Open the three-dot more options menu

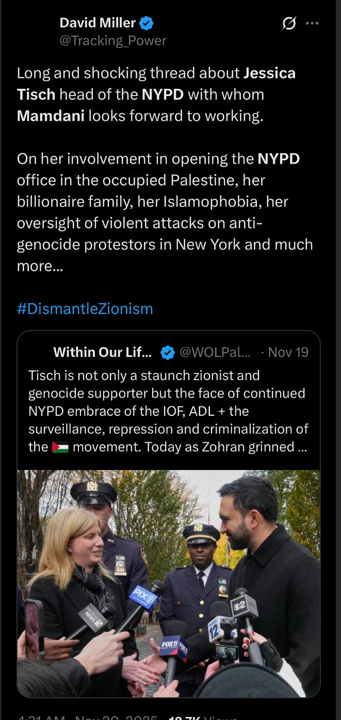click(x=312, y=23)
